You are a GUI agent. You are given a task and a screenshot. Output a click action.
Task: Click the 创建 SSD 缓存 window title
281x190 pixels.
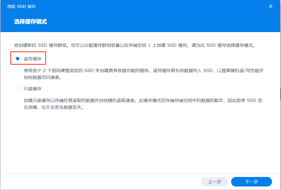(x=21, y=6)
